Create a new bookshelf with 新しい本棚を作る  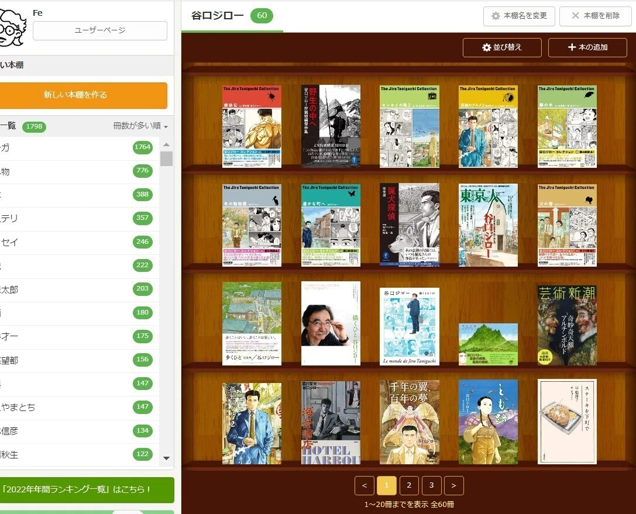83,95
